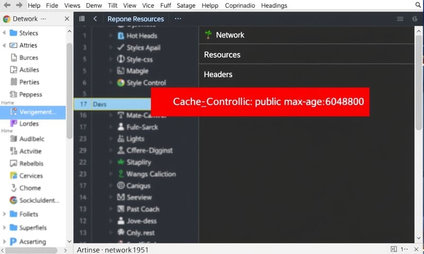Switch to the Repone Resources tab

(136, 19)
